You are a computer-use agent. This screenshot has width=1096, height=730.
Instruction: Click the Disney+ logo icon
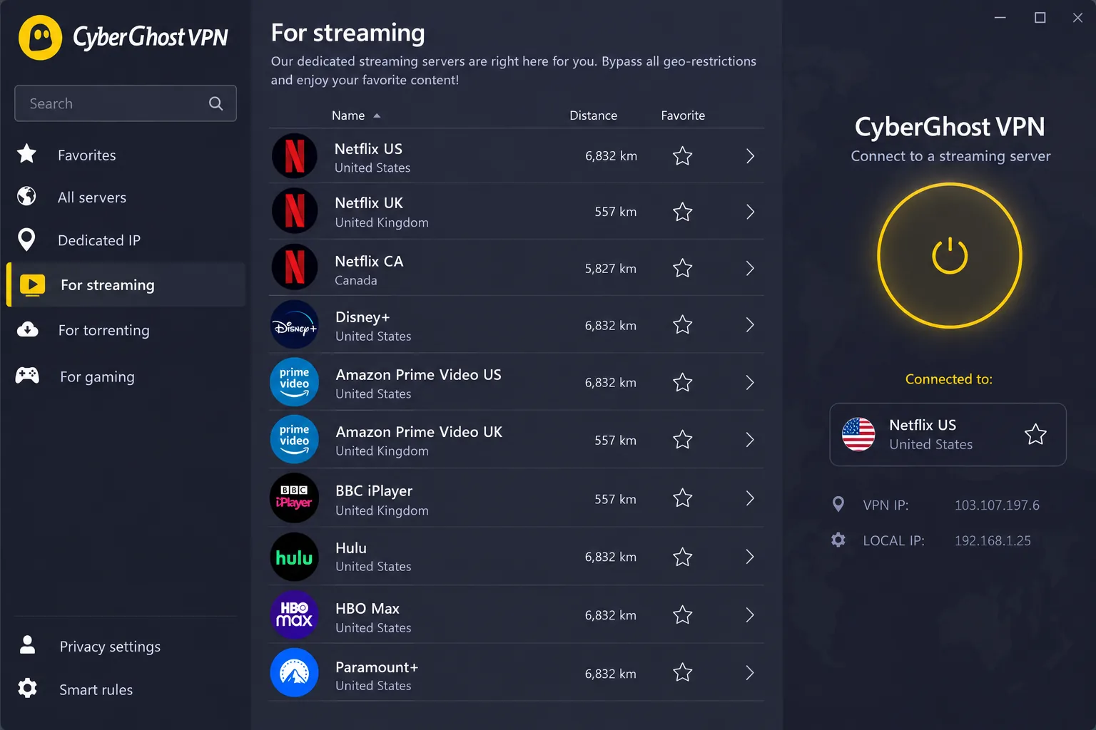click(x=295, y=325)
